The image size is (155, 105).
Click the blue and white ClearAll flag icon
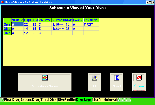[117, 78]
